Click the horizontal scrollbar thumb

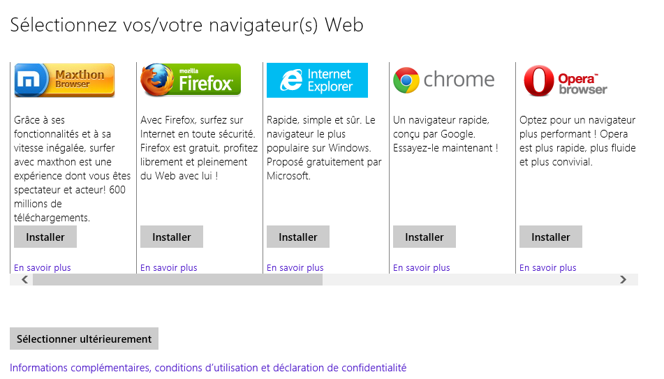(x=178, y=279)
